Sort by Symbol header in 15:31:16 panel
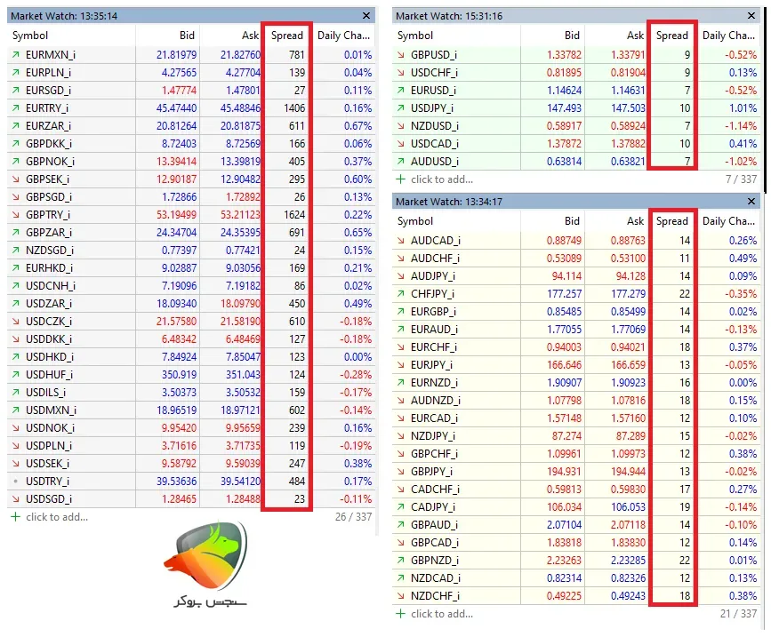The height and width of the screenshot is (637, 771). pyautogui.click(x=415, y=36)
